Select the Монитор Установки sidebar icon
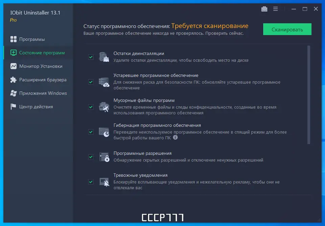 (x=13, y=66)
